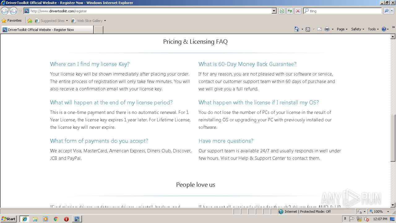Click the scrollbar down arrow
396x223 pixels.
pyautogui.click(x=393, y=205)
